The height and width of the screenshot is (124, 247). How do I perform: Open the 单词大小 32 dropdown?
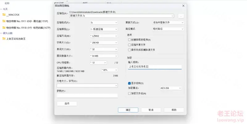pos(104,49)
